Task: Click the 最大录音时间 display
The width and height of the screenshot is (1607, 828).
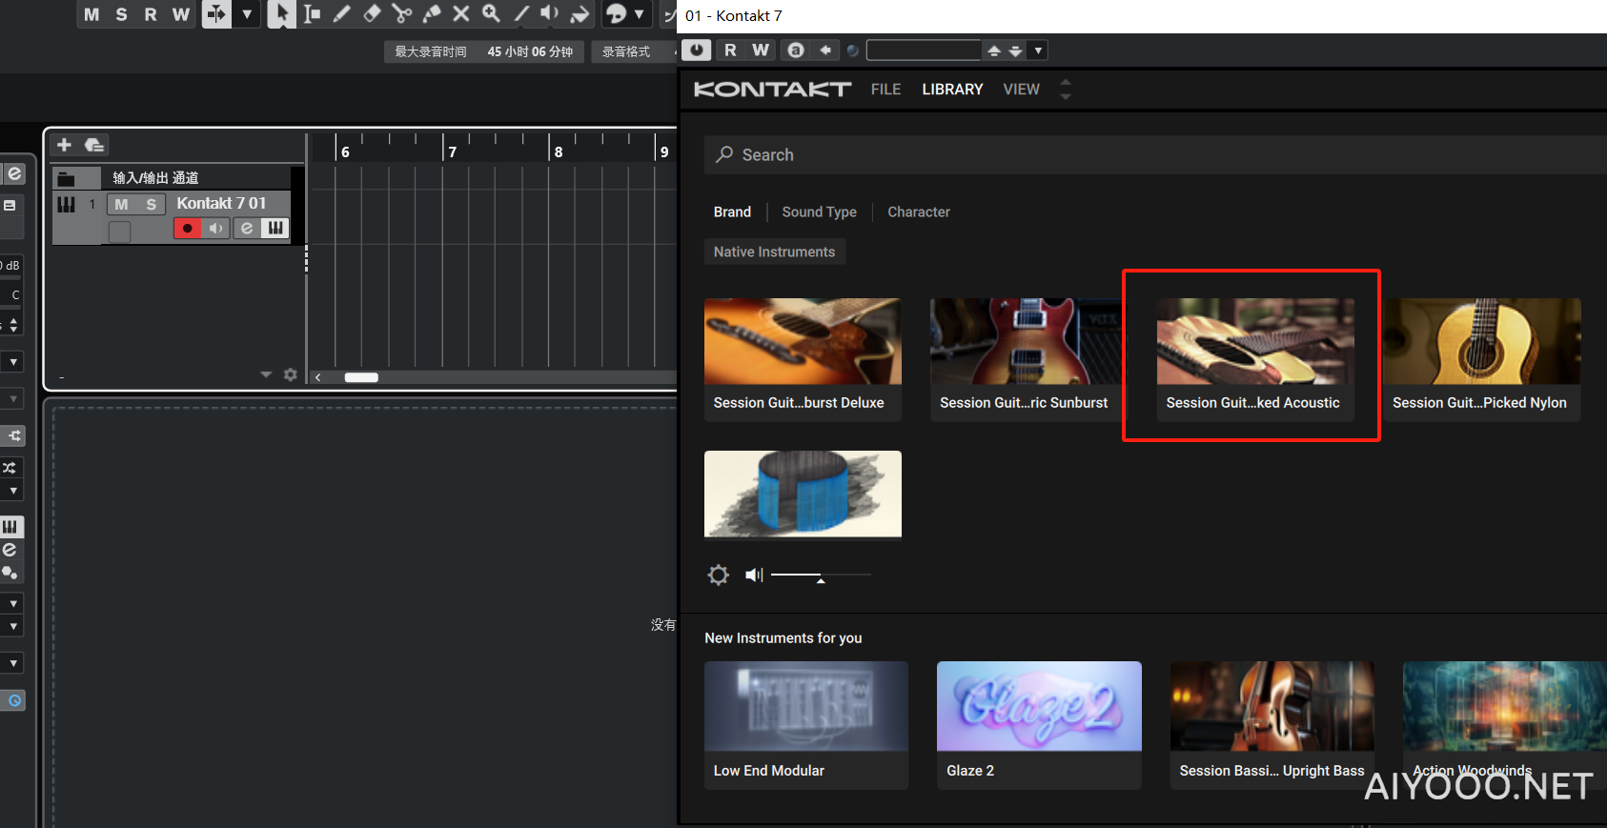Action: 483,51
